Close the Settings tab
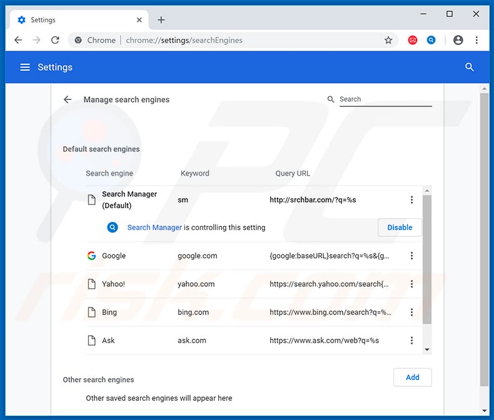This screenshot has height=420, width=494. (x=139, y=20)
